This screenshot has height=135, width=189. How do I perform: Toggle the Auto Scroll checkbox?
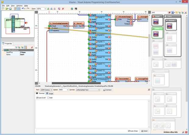(x=37, y=98)
